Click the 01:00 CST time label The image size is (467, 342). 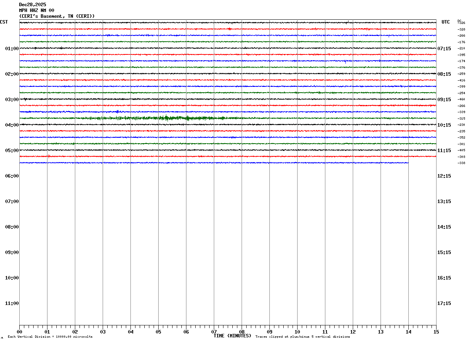(x=12, y=49)
